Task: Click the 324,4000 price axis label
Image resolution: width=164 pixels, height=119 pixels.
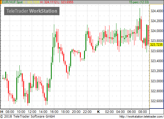Action: pos(157,11)
